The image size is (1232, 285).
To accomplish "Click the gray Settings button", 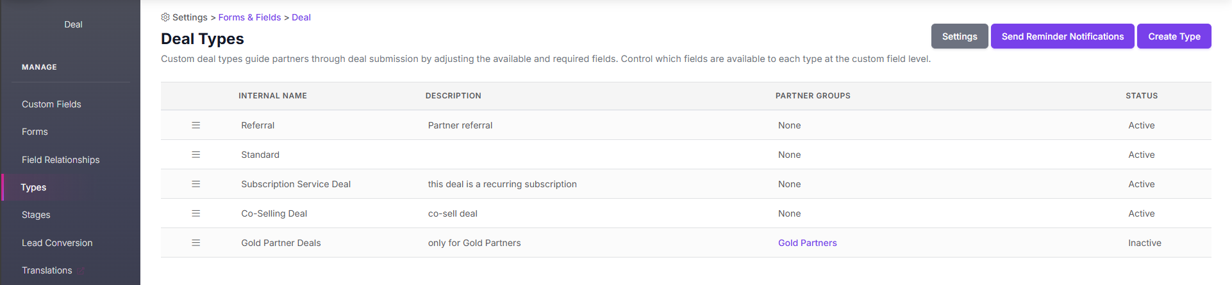I will 960,36.
